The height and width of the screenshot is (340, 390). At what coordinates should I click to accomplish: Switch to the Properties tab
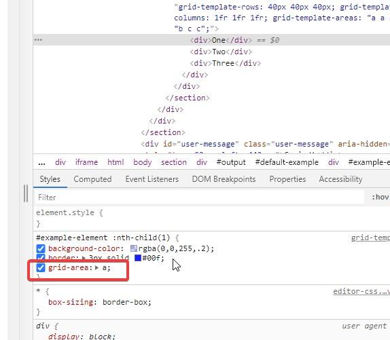pyautogui.click(x=287, y=179)
